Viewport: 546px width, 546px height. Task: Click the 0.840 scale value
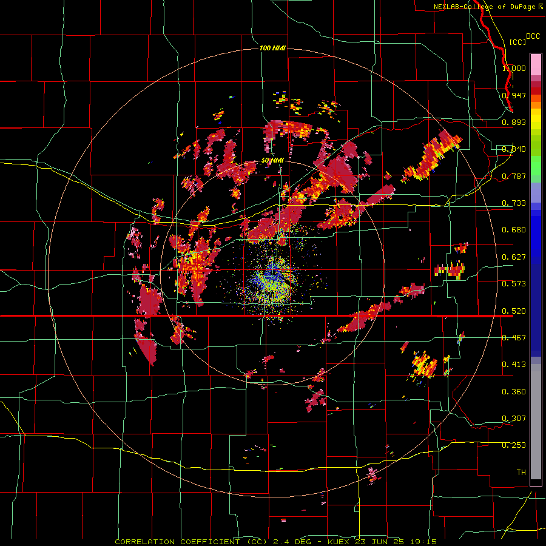pyautogui.click(x=514, y=149)
